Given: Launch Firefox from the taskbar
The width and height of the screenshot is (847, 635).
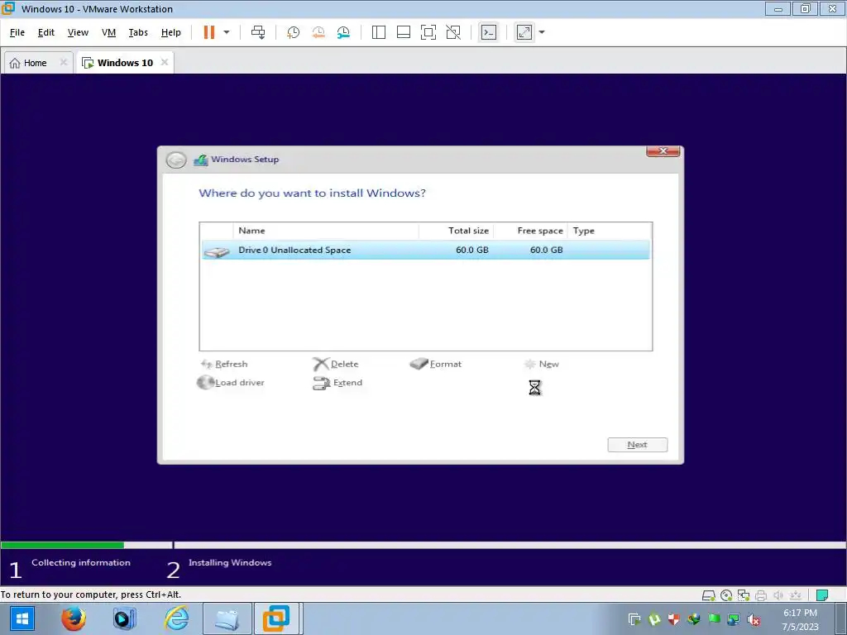Looking at the screenshot, I should (74, 618).
